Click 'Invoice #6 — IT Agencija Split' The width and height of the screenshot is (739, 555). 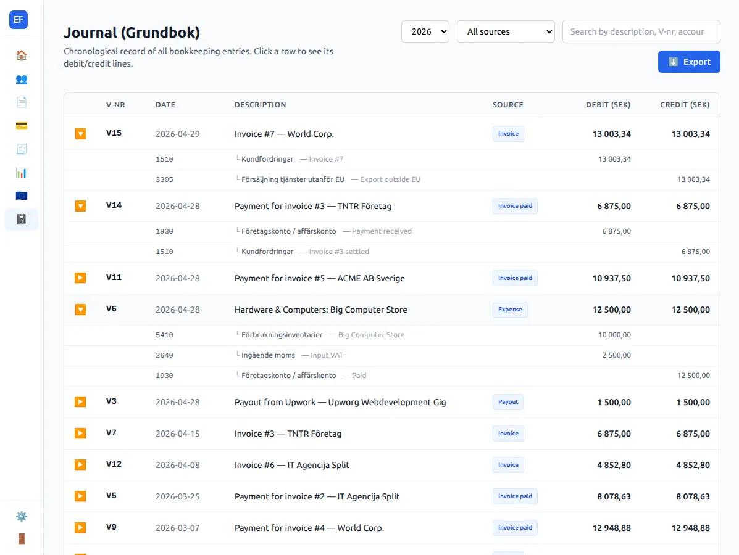pos(292,465)
